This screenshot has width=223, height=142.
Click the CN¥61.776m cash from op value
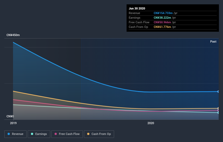(x=162, y=27)
